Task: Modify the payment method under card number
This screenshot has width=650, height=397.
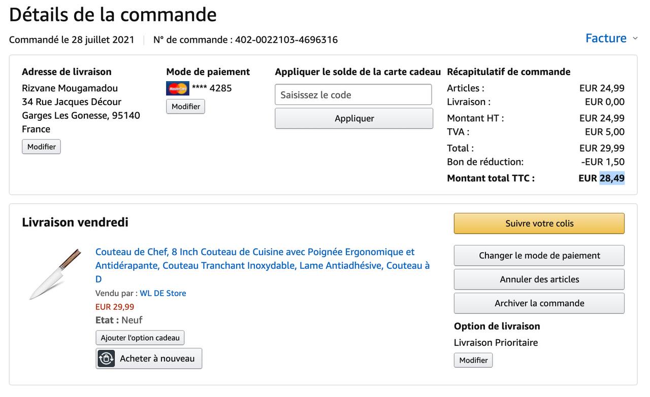Action: (185, 106)
